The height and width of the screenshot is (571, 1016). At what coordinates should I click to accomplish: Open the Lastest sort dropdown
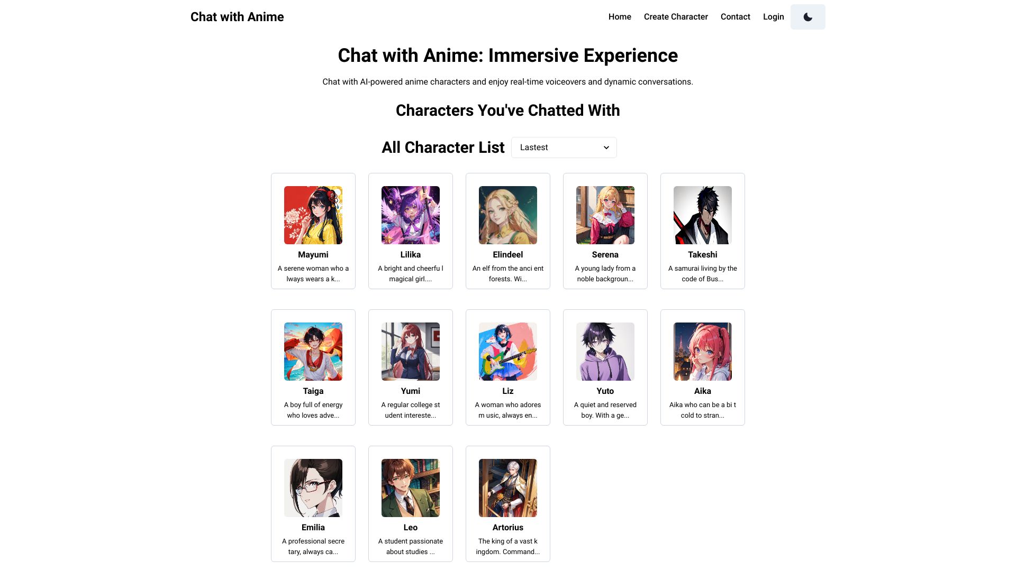click(x=564, y=148)
